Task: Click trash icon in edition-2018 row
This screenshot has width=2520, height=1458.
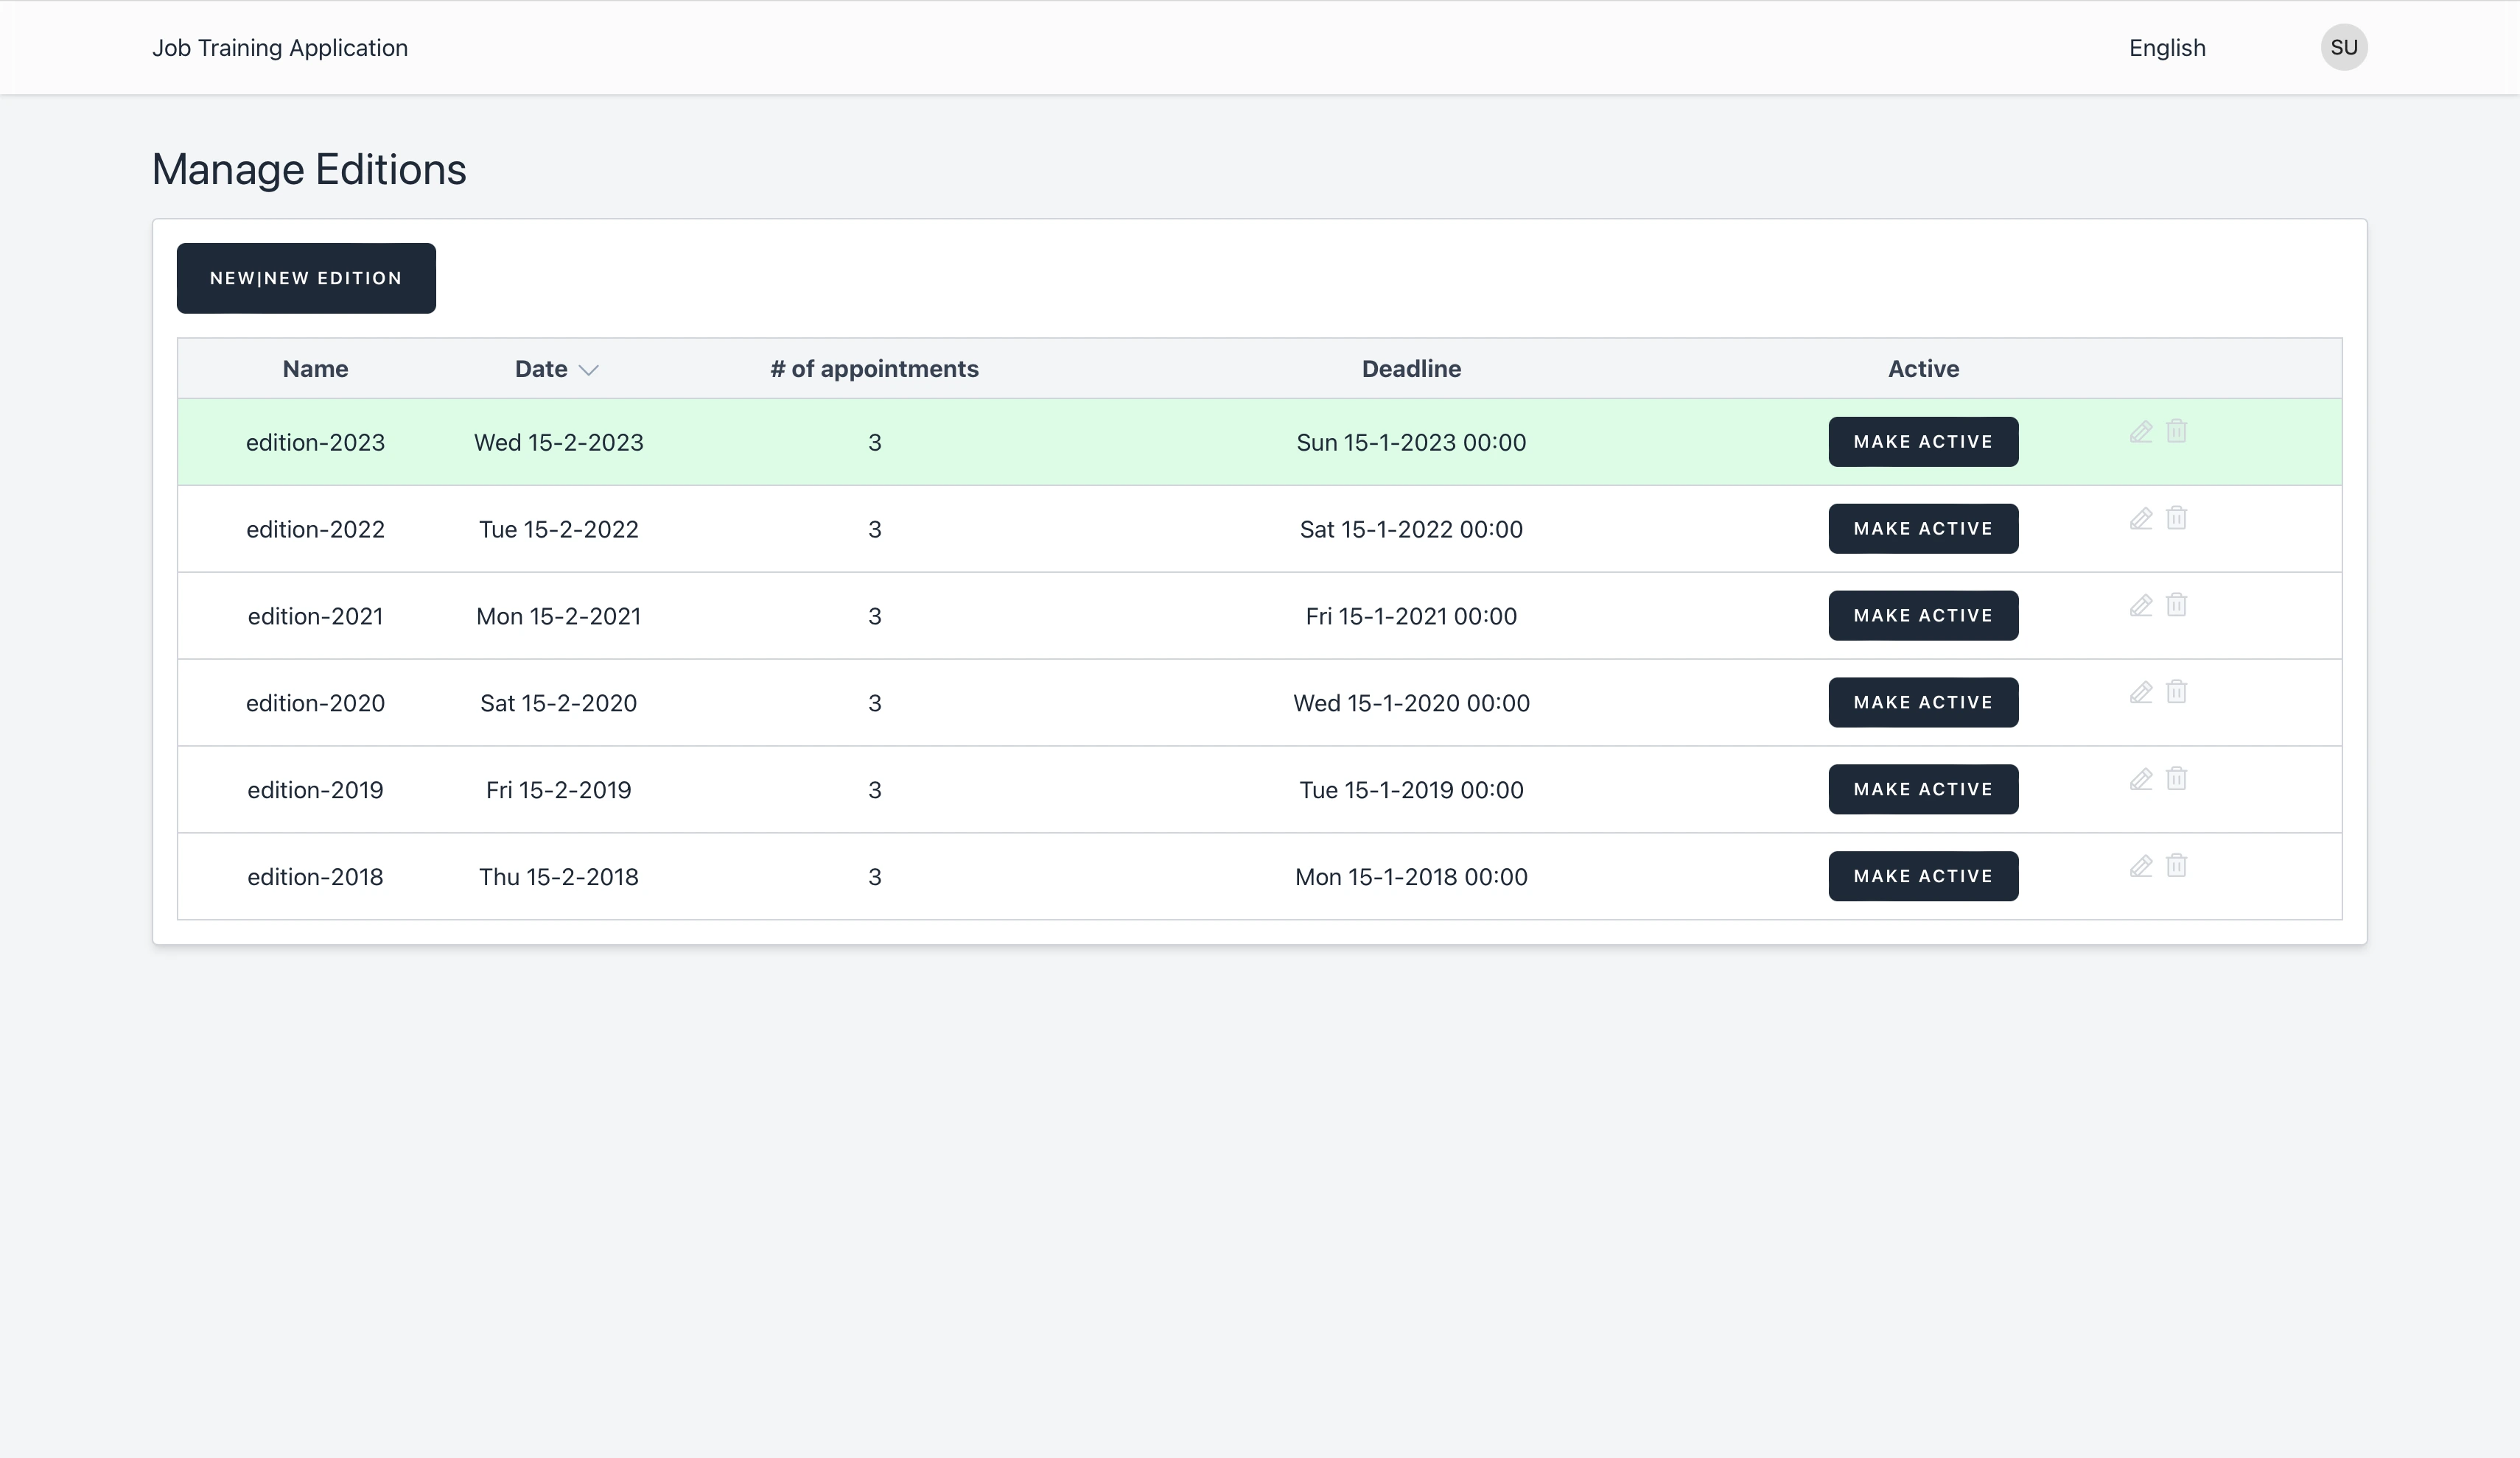Action: 2176,865
